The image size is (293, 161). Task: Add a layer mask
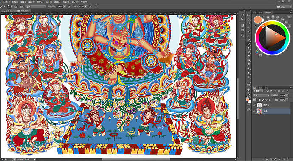(271, 159)
